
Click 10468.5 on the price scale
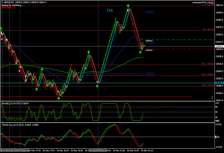point(219,93)
